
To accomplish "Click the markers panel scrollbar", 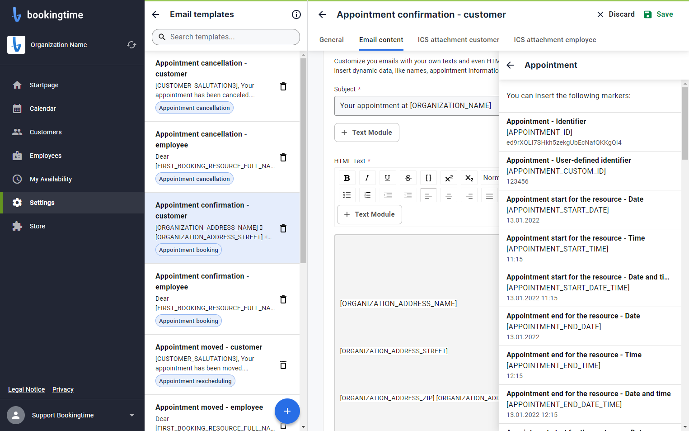I will pyautogui.click(x=685, y=123).
